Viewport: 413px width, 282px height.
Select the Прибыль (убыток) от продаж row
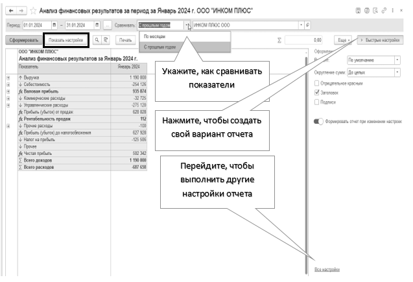pyautogui.click(x=82, y=112)
